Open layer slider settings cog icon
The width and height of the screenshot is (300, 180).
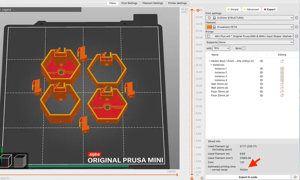[202, 178]
